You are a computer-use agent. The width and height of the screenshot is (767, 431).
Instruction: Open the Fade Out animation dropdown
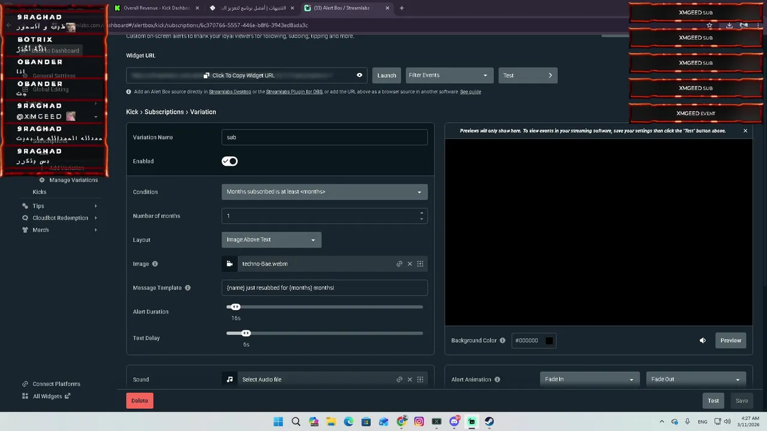click(696, 379)
